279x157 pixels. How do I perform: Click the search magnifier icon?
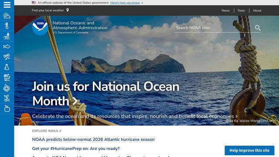258,28
